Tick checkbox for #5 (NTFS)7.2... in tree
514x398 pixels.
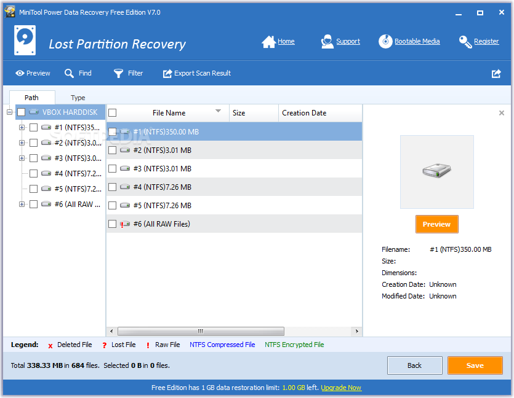point(33,189)
